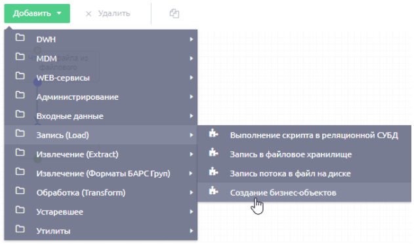Click folder icon next to Запись (Load)

pos(20,133)
